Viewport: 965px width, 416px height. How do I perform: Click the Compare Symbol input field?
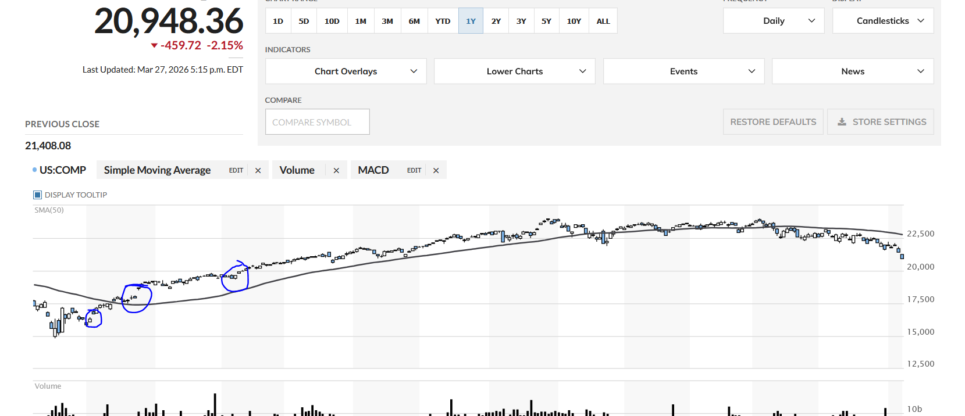pyautogui.click(x=318, y=122)
